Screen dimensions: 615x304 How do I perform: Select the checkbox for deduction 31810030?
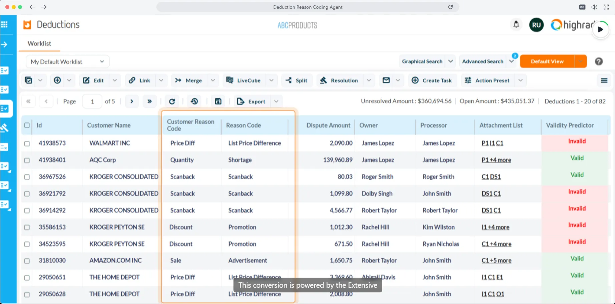coord(27,261)
